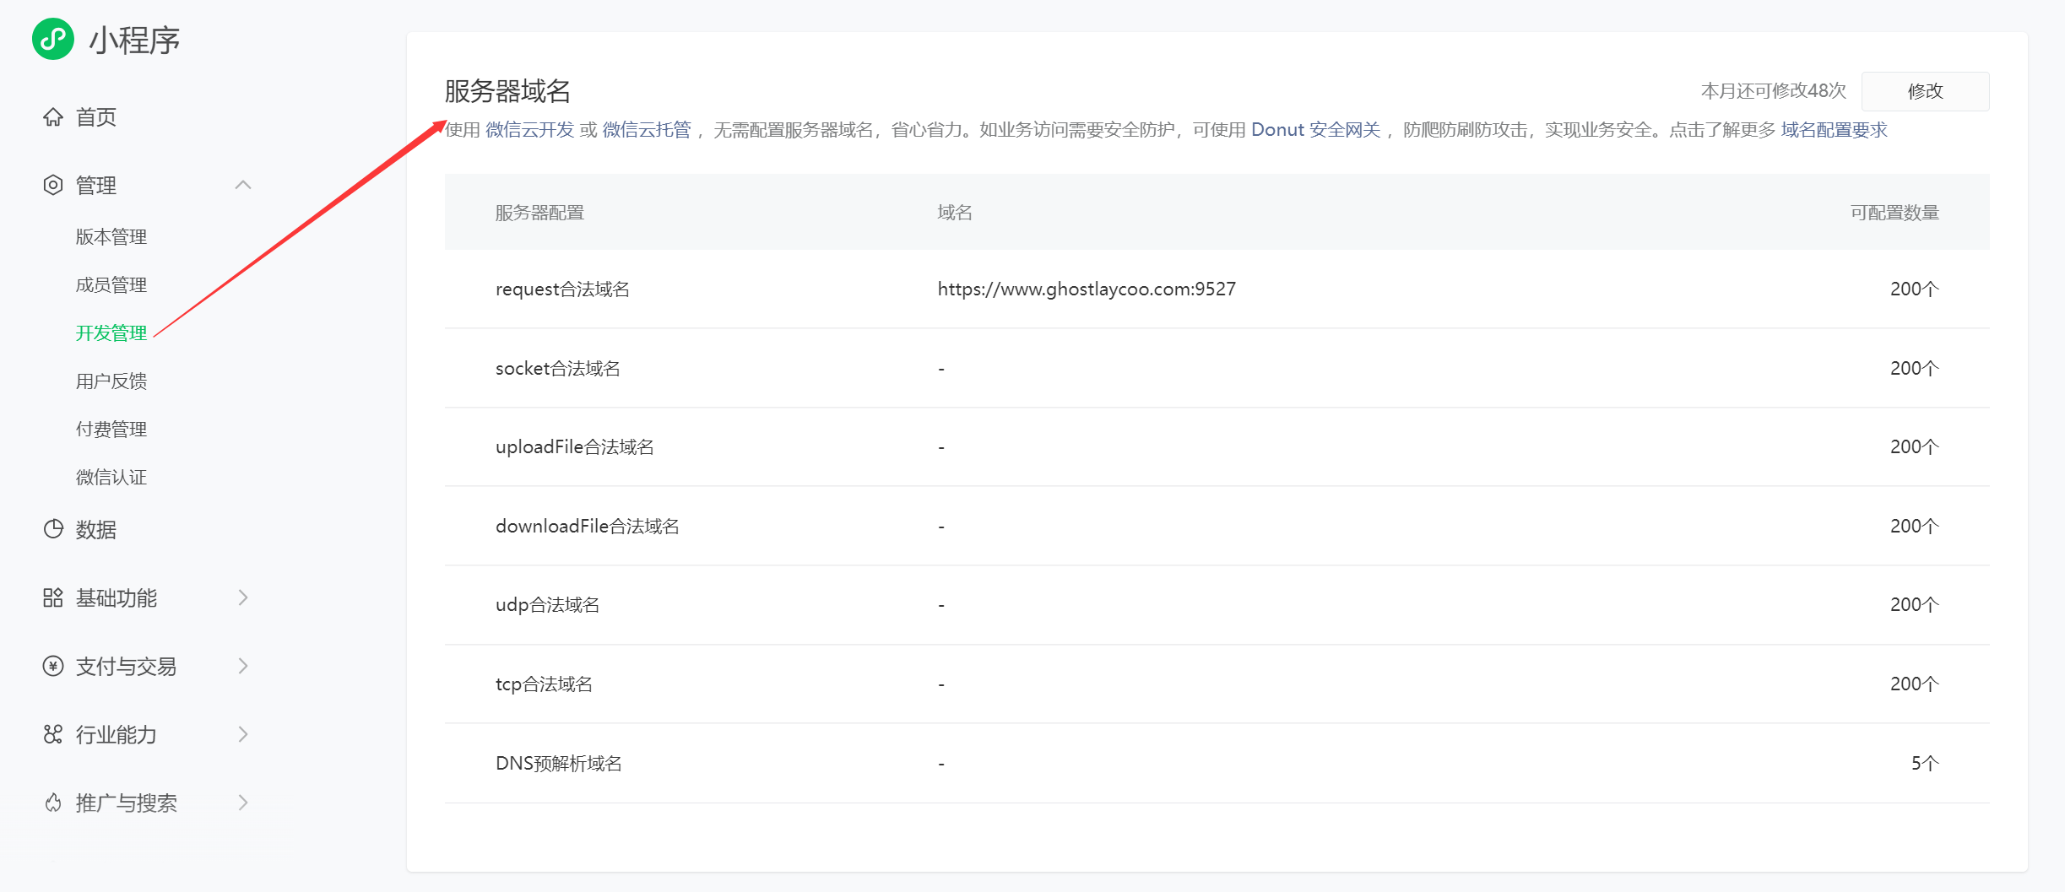Click the flame icon beside 推广与搜索
2065x892 pixels.
(x=53, y=803)
